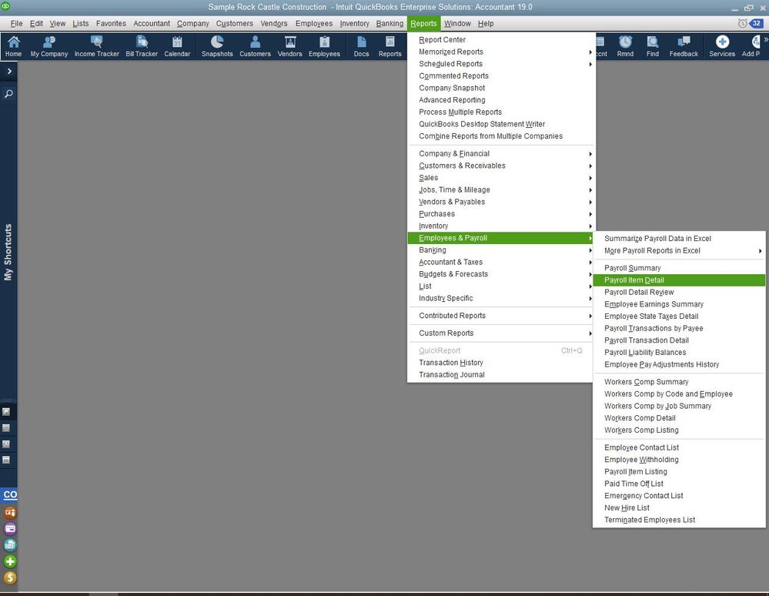Expand Accountant & Taxes submenu

pos(501,262)
